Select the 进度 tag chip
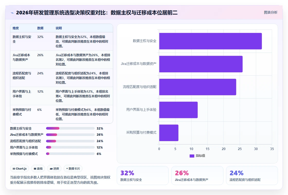 click(x=54, y=169)
